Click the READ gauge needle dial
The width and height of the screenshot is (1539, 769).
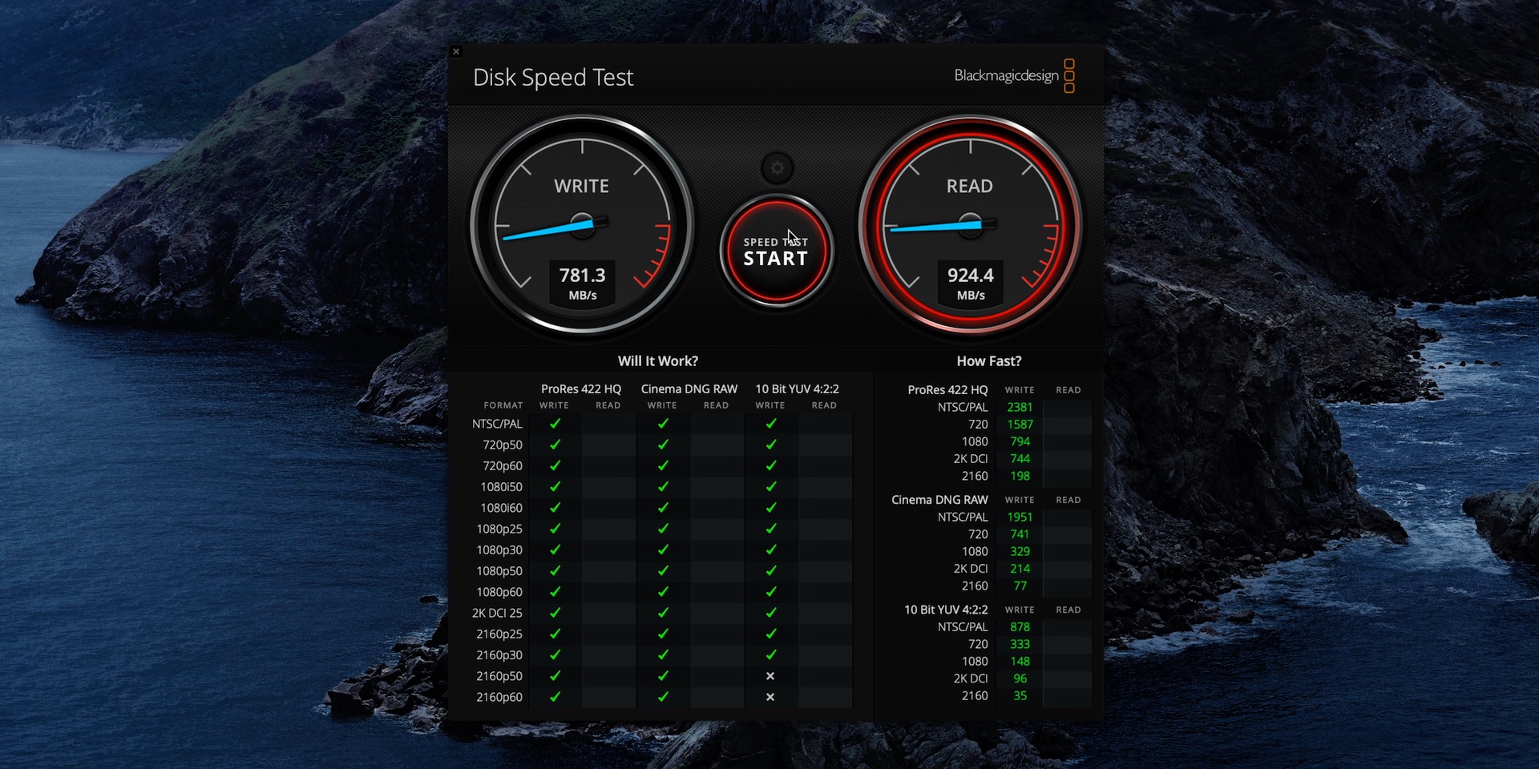tap(970, 224)
